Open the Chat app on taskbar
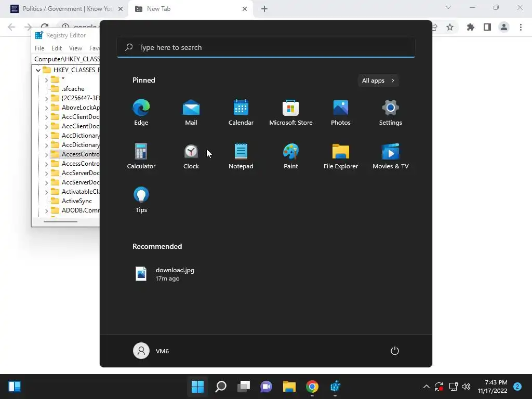The height and width of the screenshot is (399, 532). [267, 387]
